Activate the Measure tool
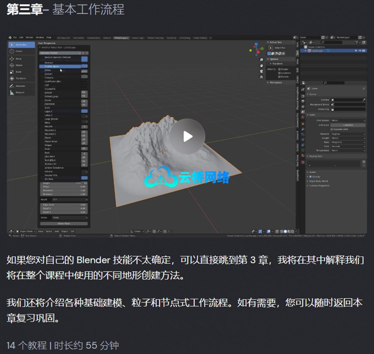 tap(19, 92)
